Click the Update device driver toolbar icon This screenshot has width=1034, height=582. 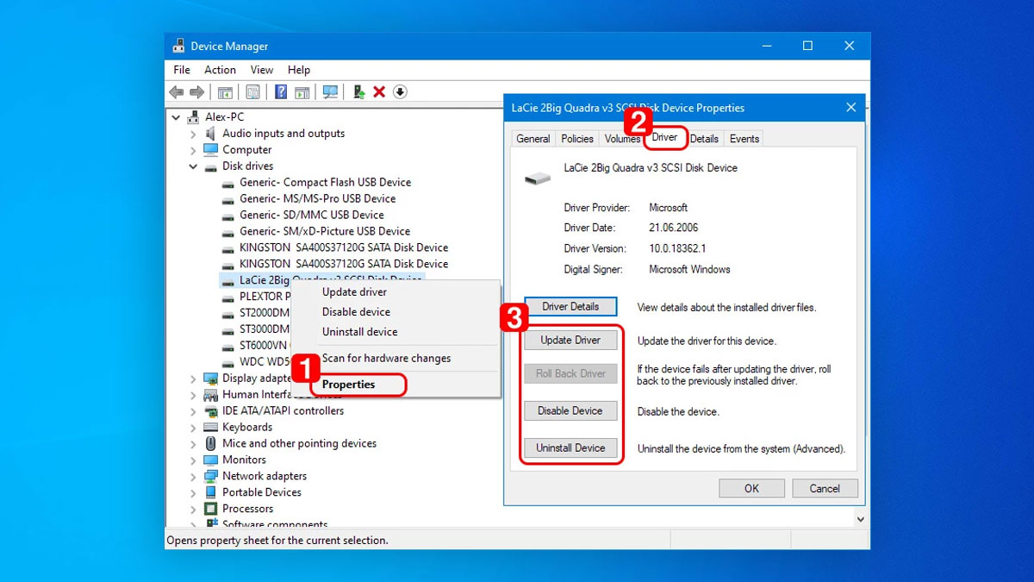[x=359, y=92]
